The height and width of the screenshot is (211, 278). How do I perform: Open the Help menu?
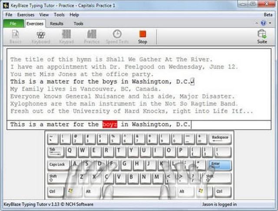click(x=74, y=15)
